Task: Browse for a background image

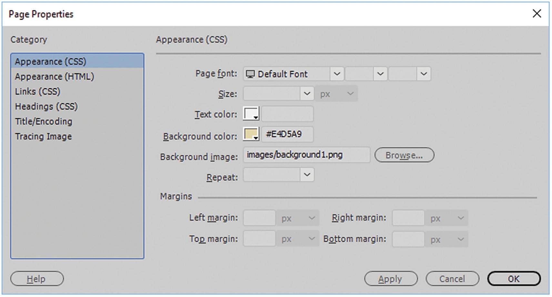Action: click(x=404, y=155)
